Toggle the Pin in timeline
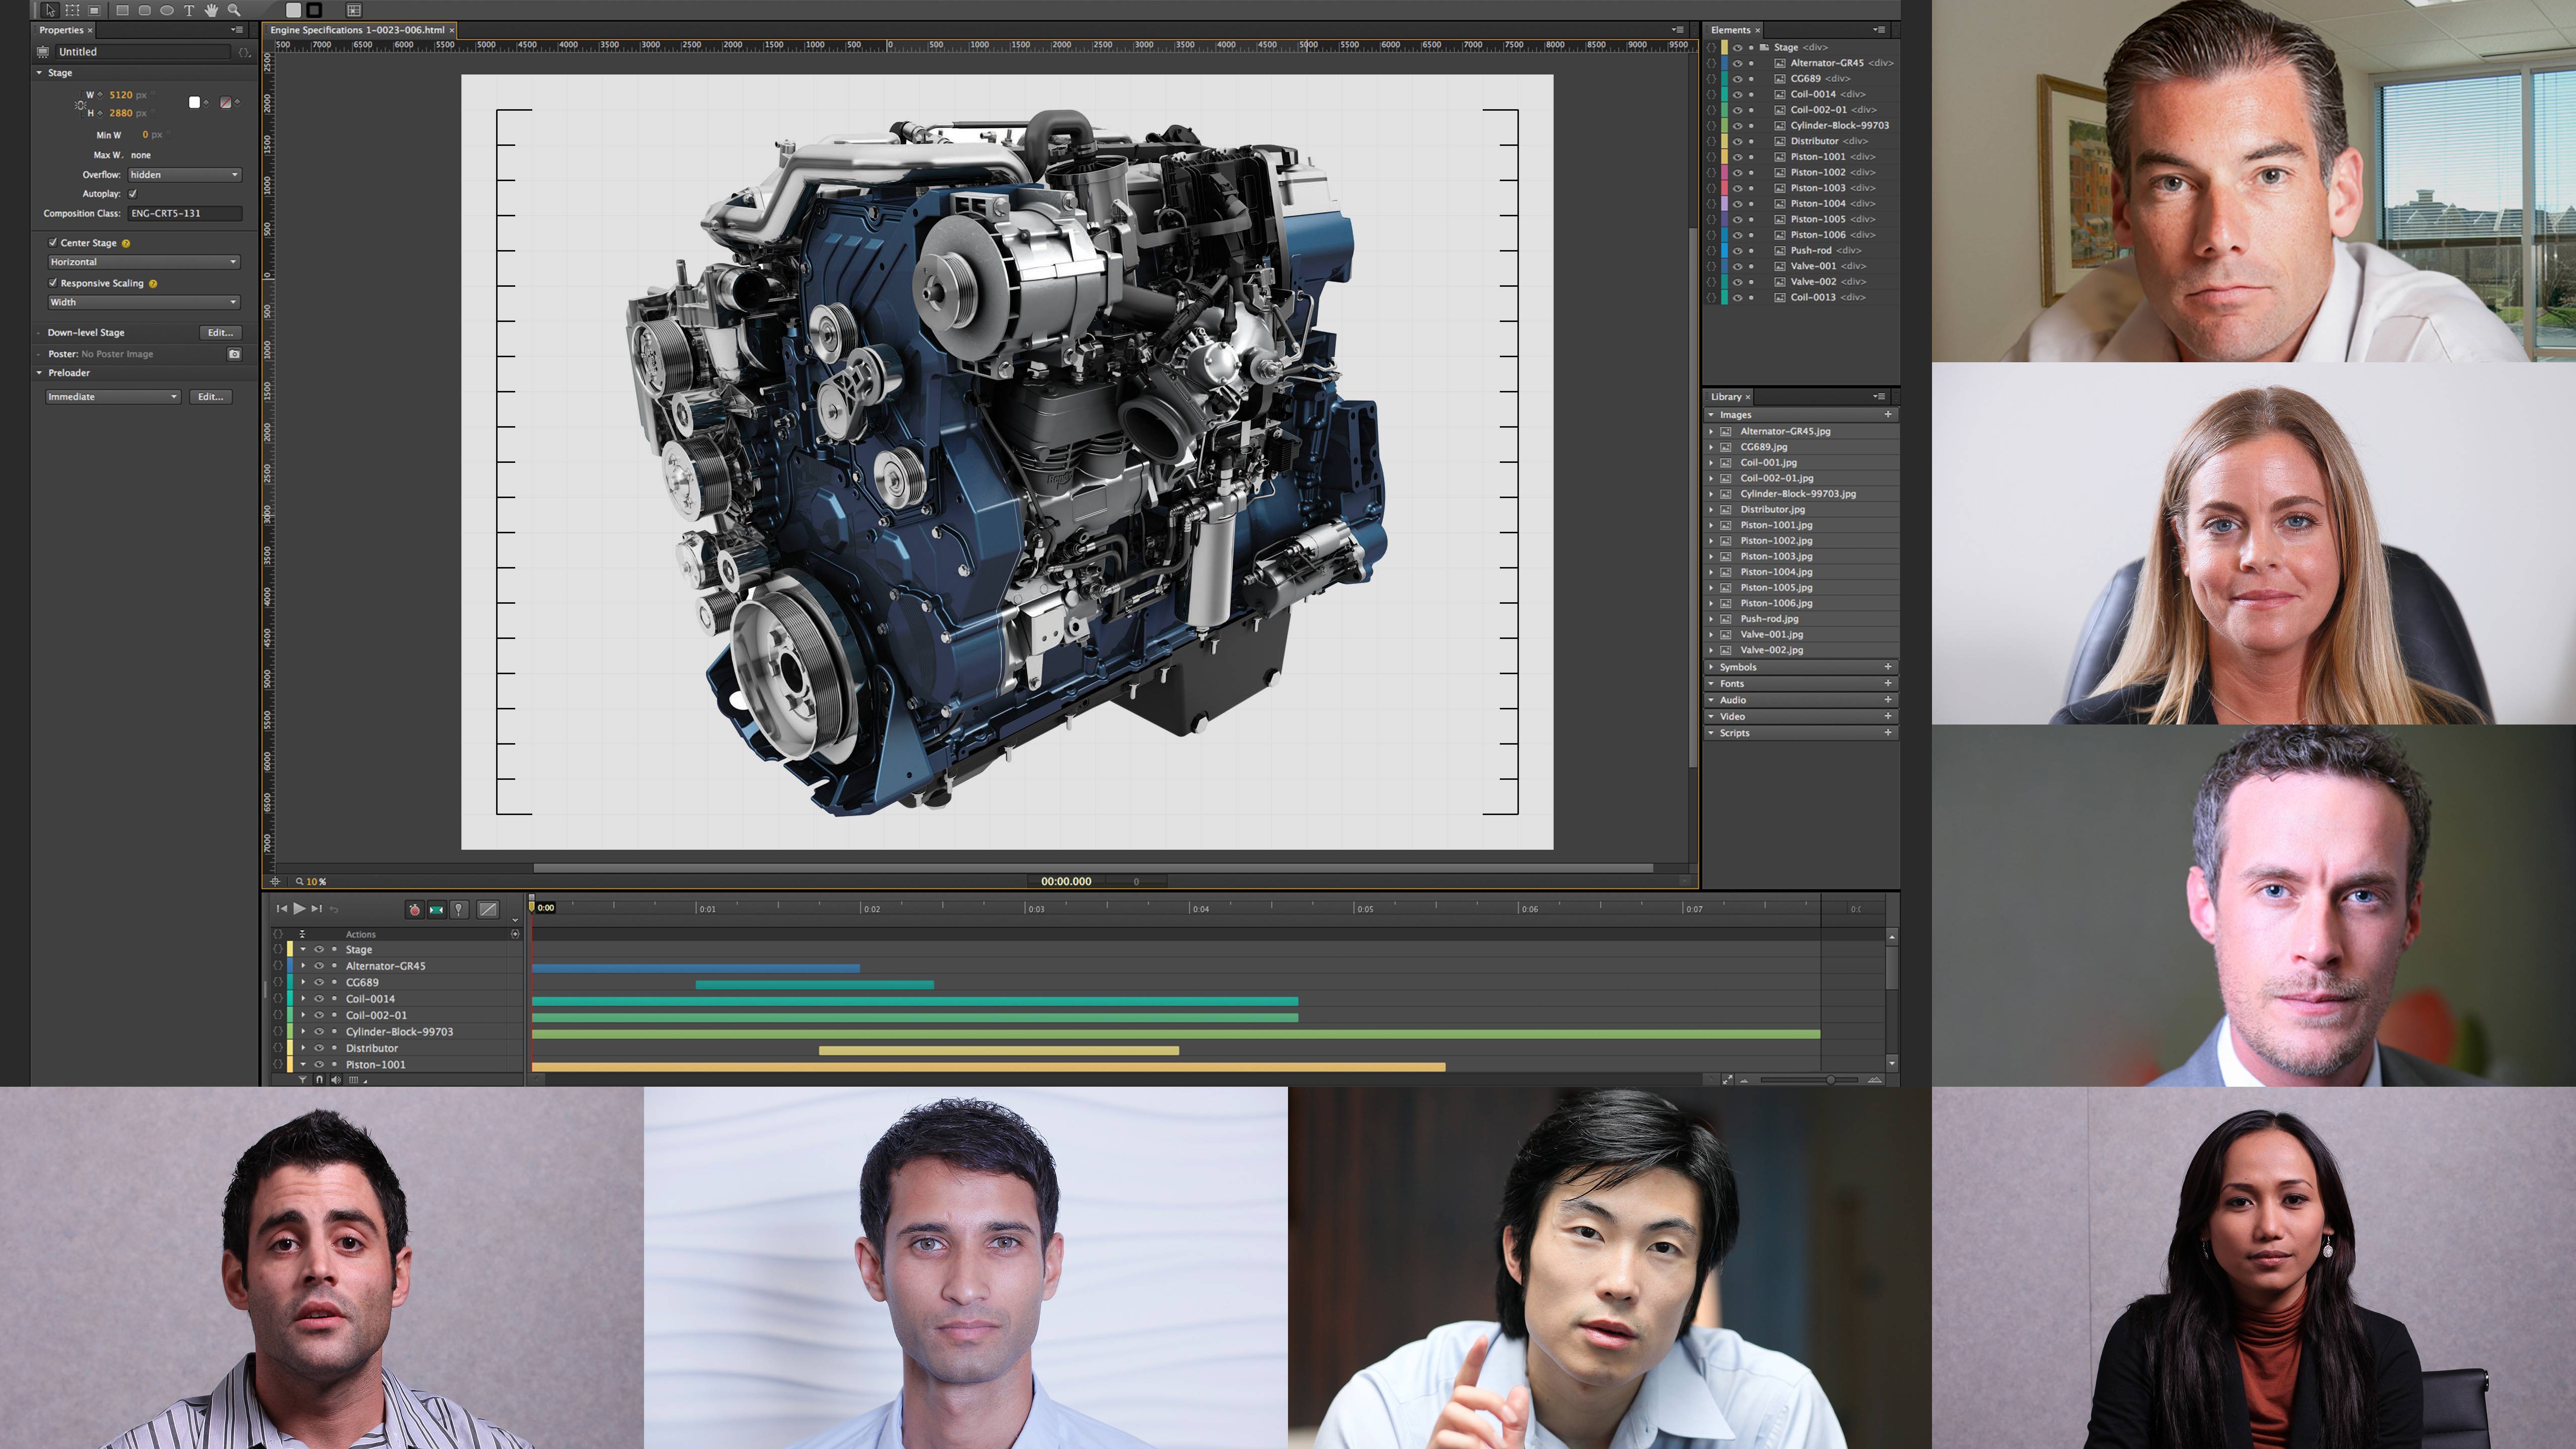The width and height of the screenshot is (2576, 1449). click(458, 909)
